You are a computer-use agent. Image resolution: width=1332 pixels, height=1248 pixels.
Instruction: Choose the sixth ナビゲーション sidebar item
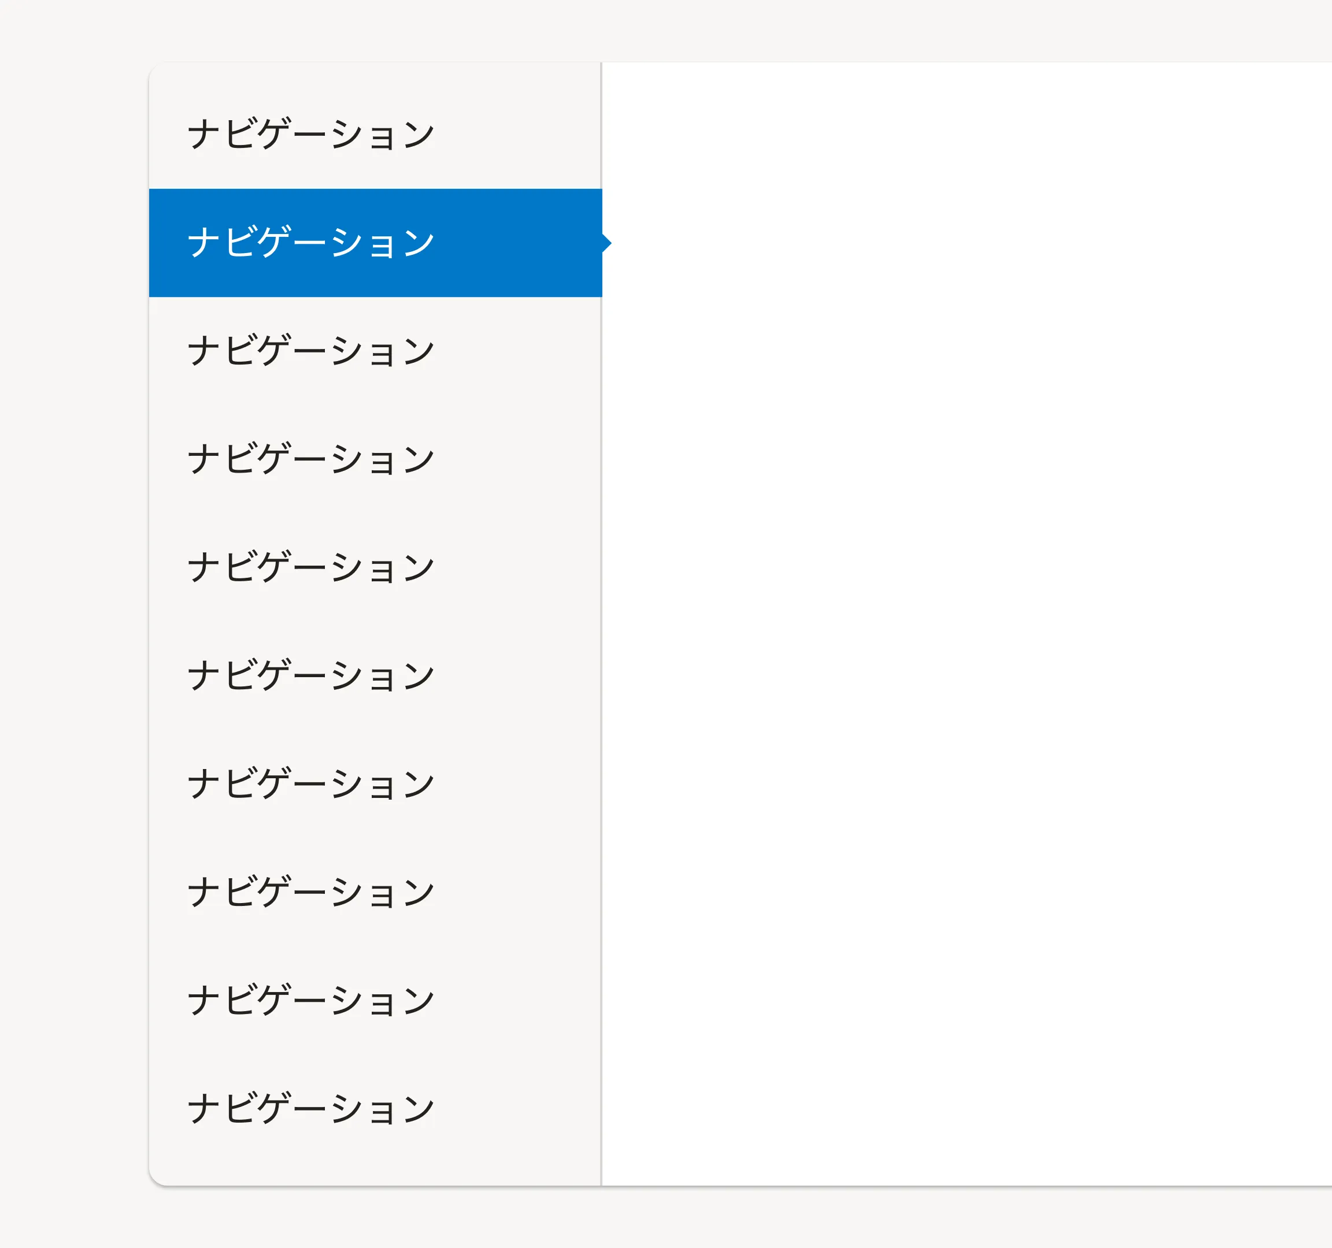coord(311,675)
